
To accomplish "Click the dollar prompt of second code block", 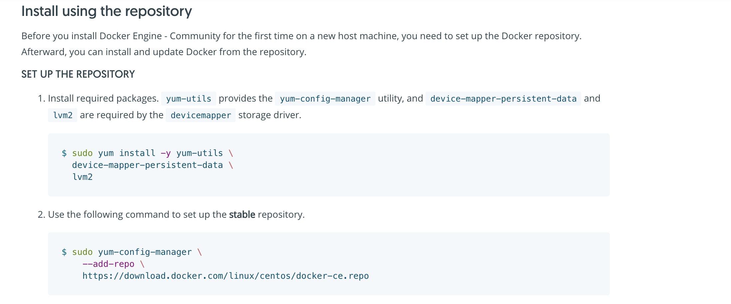I will click(x=64, y=252).
